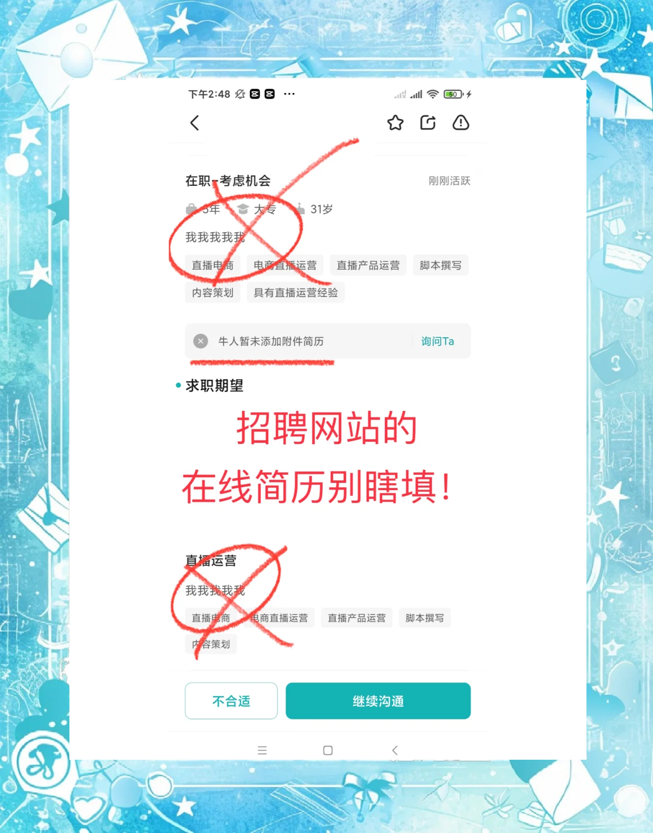Tap the 继续沟通 button
The image size is (653, 833).
378,701
